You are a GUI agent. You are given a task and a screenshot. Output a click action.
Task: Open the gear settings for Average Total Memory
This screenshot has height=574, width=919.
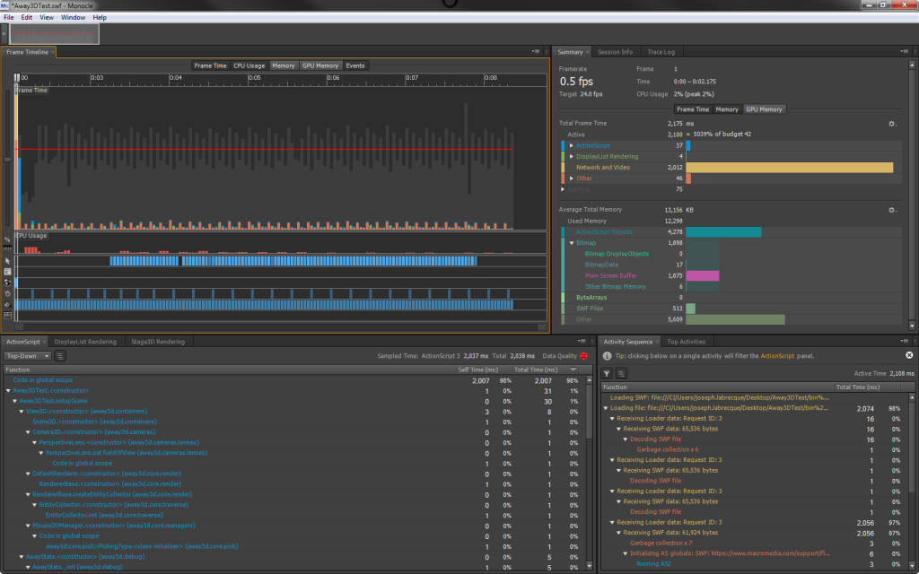click(x=892, y=210)
